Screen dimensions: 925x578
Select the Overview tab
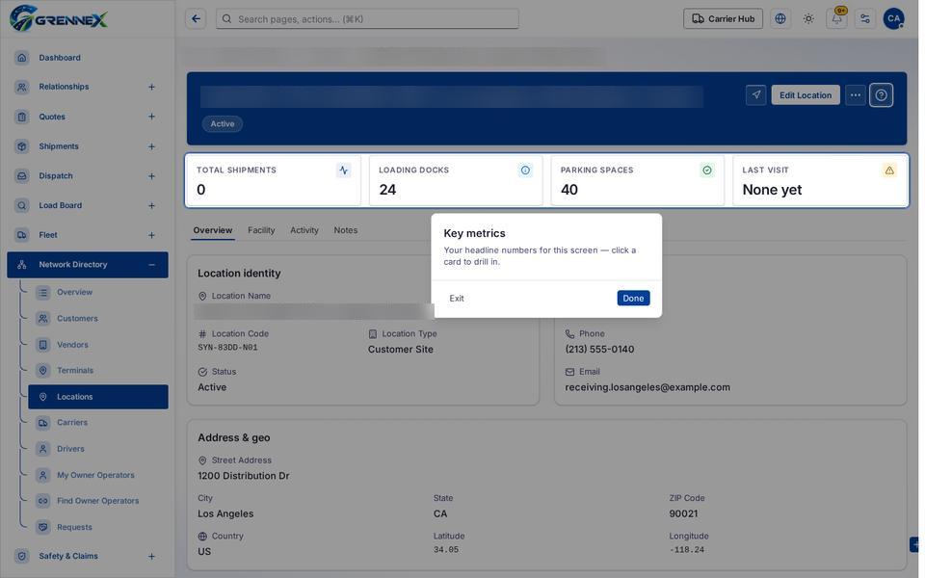point(213,230)
